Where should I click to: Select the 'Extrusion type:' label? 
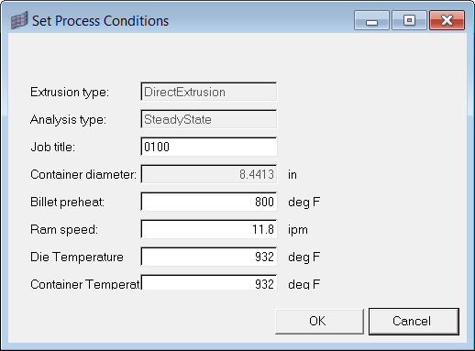[x=70, y=92]
